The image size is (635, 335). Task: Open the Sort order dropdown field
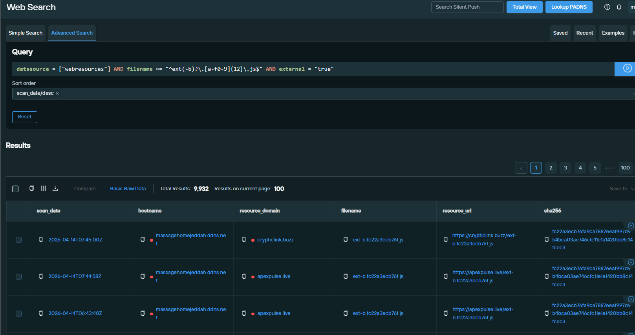coord(324,94)
